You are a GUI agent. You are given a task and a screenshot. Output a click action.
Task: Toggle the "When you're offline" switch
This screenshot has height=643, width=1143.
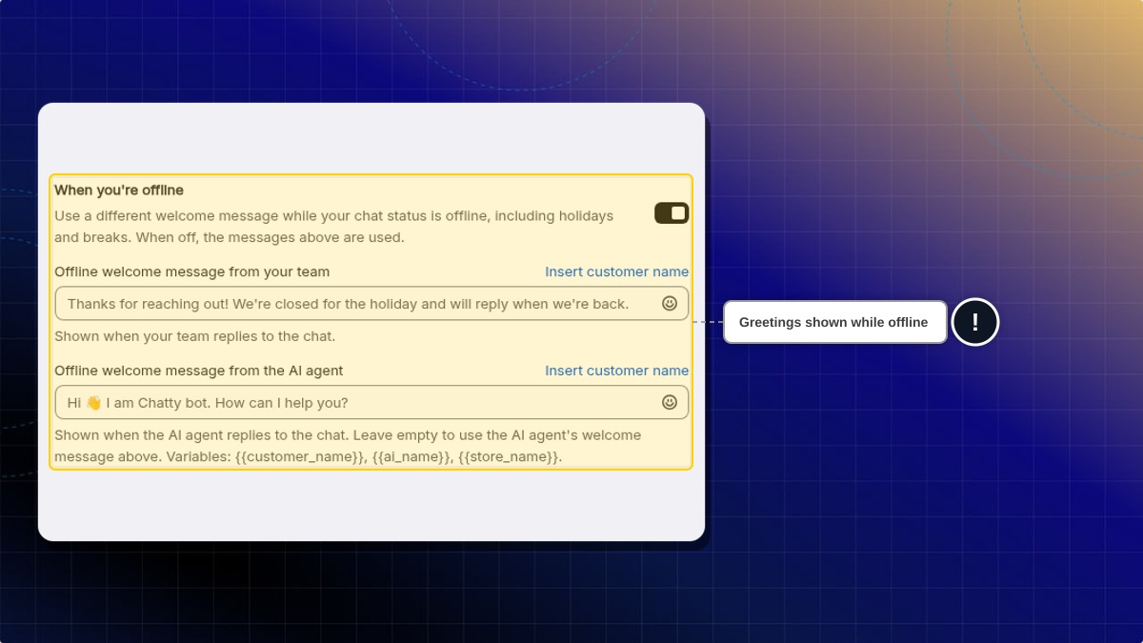672,213
